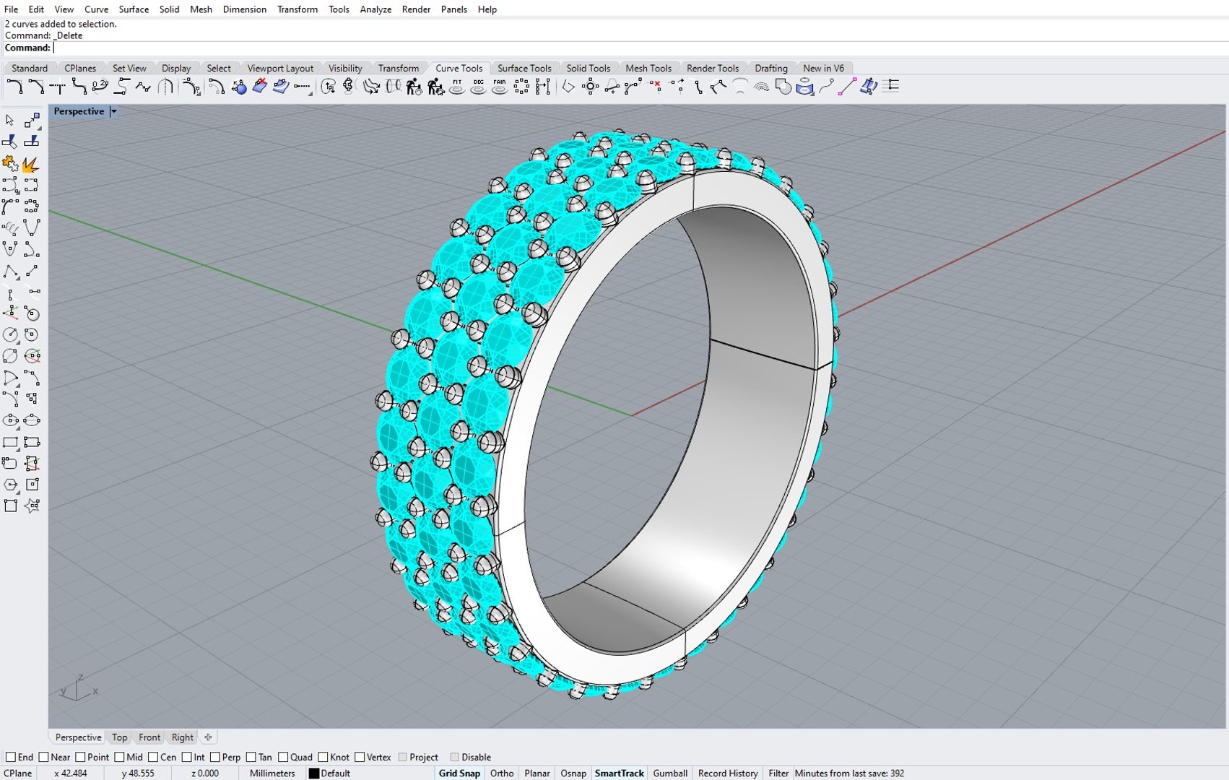Screen dimensions: 1229x780
Task: Select the hexagon polygon tool
Action: (x=10, y=484)
